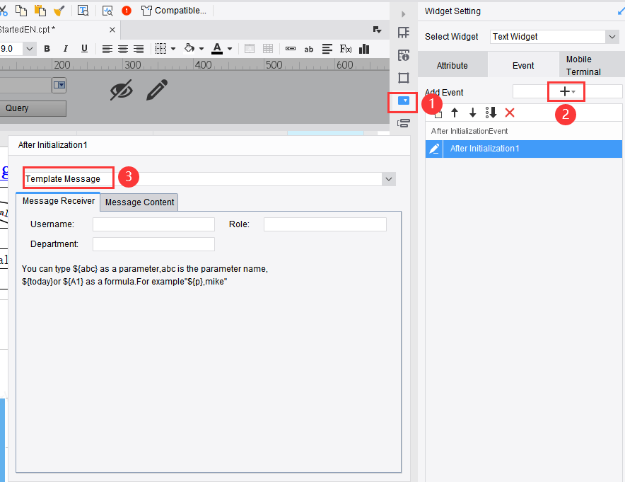The image size is (625, 482).
Task: Delete event with red X
Action: (x=510, y=113)
